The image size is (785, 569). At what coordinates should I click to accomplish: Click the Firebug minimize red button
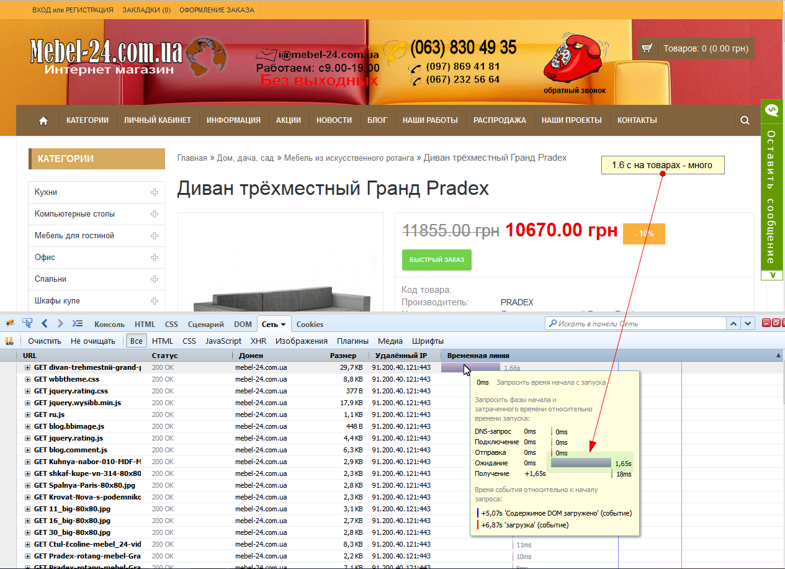tap(766, 323)
